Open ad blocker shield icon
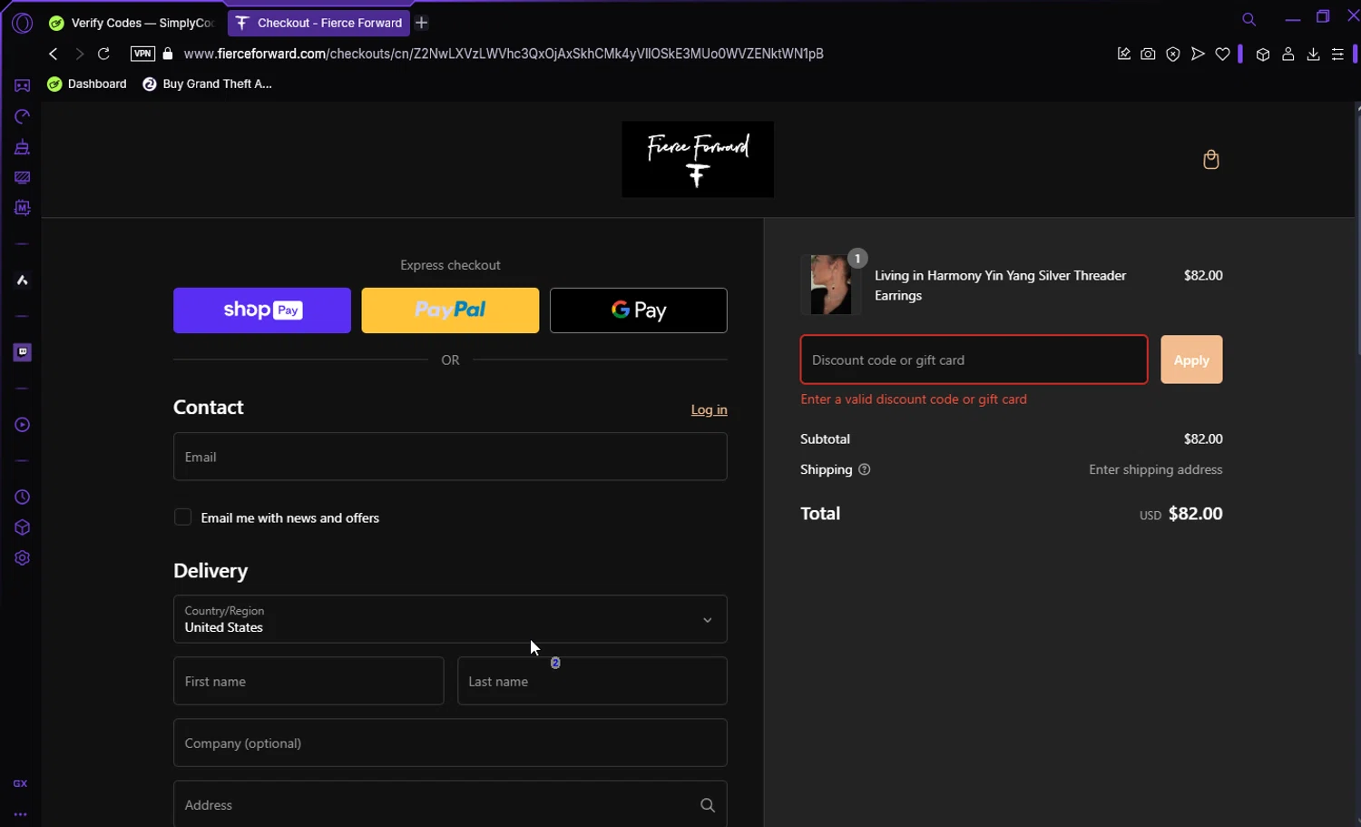This screenshot has height=827, width=1361. [1173, 54]
